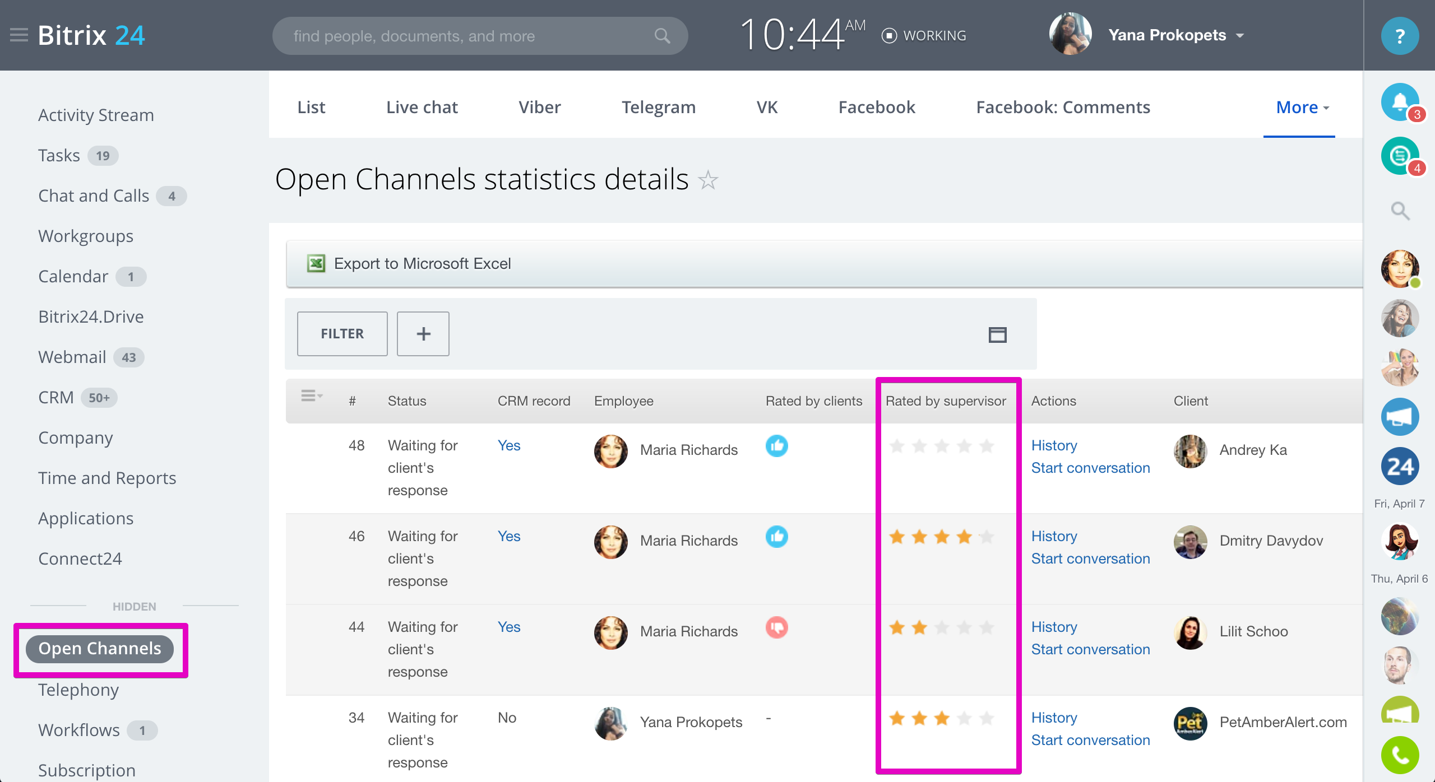This screenshot has height=782, width=1435.
Task: Click Maria Richards avatar in row 48
Action: 610,451
